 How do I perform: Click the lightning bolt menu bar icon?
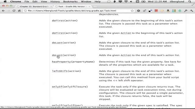pyautogui.click(x=115, y=2)
